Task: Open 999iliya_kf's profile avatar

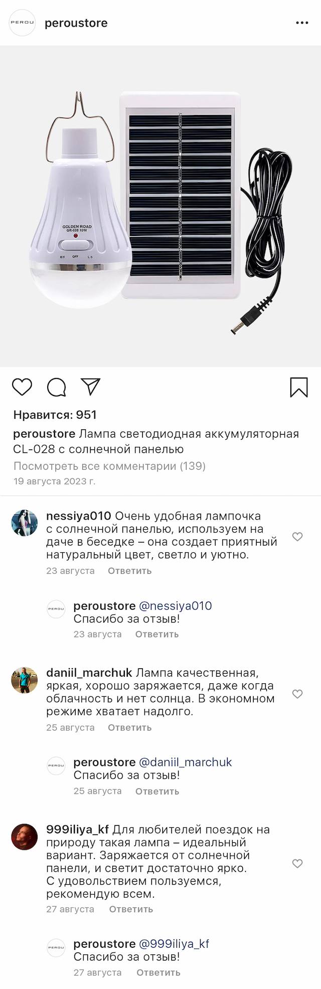Action: click(25, 837)
